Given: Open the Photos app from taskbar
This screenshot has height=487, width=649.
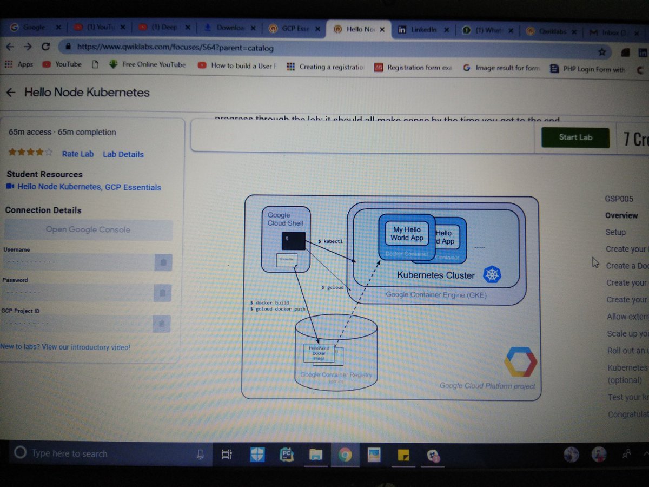Looking at the screenshot, I should [x=374, y=455].
